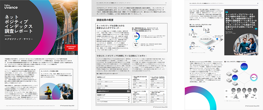Viewport: 263px width, 110px height.
Task: Select the subtitle エグゼクティブ・サマリー on cover
Action: pyautogui.click(x=19, y=39)
